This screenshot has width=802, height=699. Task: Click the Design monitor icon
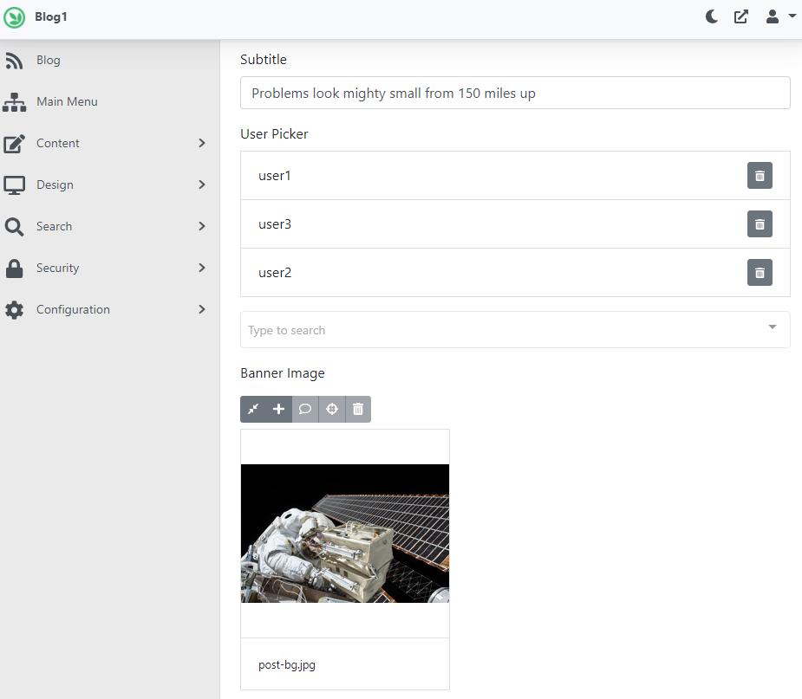coord(15,185)
